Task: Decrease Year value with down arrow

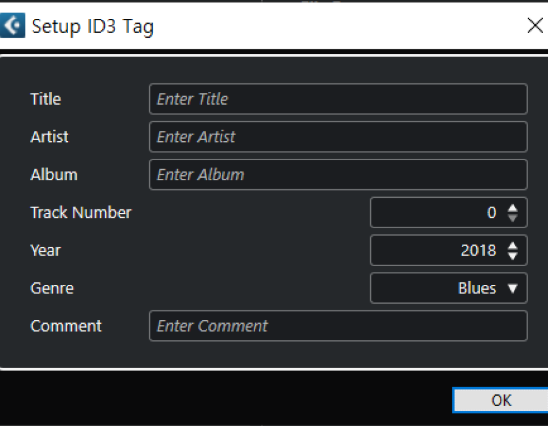Action: (513, 255)
